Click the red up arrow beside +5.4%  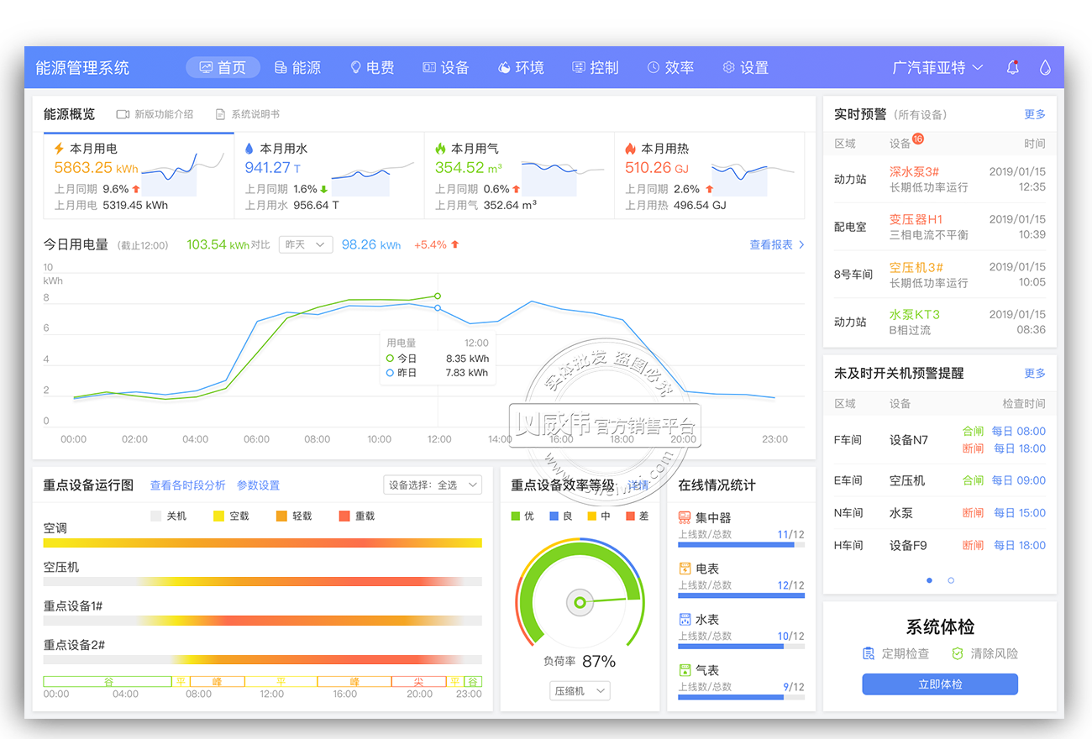coord(455,244)
